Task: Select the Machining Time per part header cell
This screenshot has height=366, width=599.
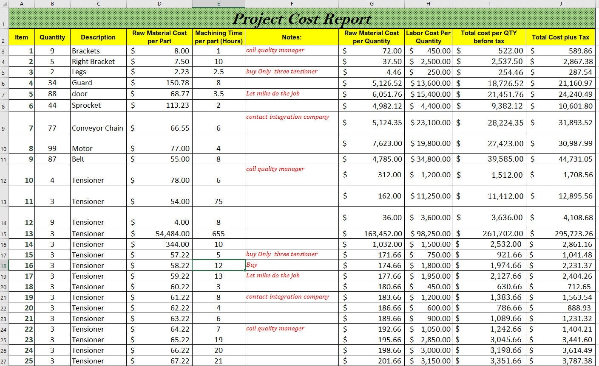Action: click(x=219, y=37)
